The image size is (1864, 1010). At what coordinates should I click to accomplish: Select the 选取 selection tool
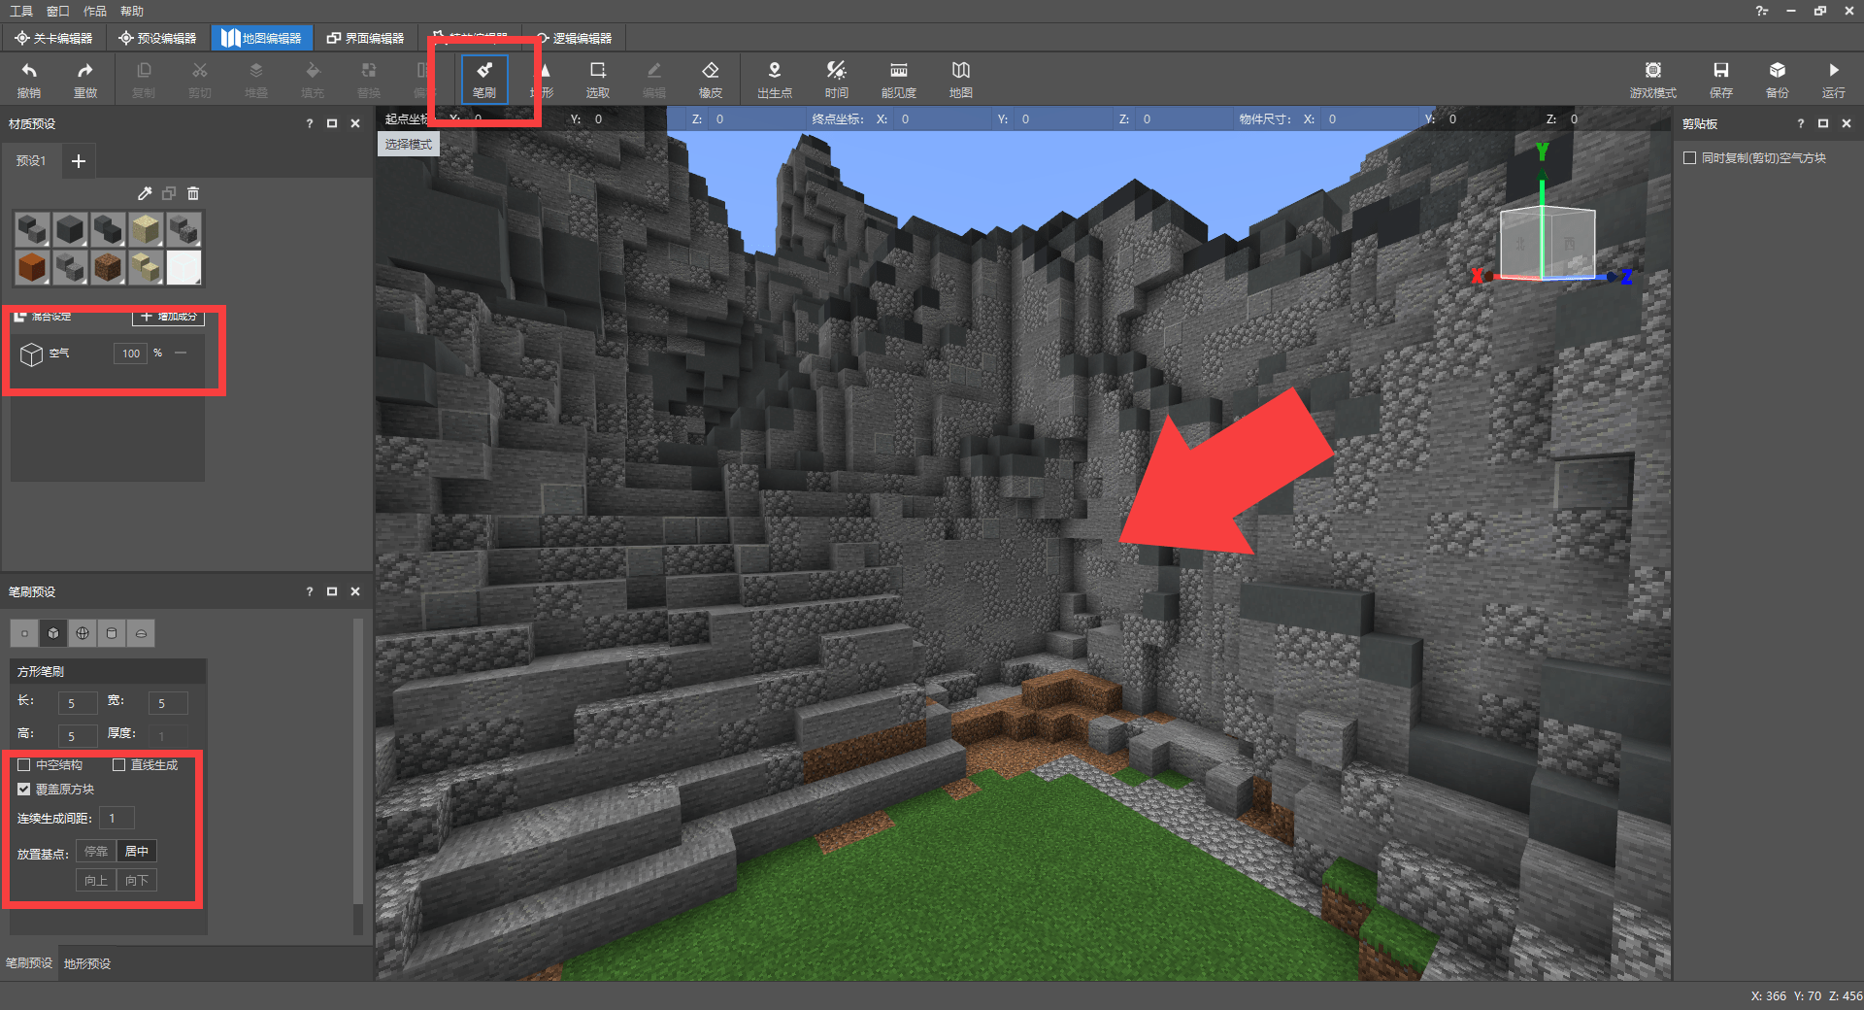pyautogui.click(x=598, y=79)
